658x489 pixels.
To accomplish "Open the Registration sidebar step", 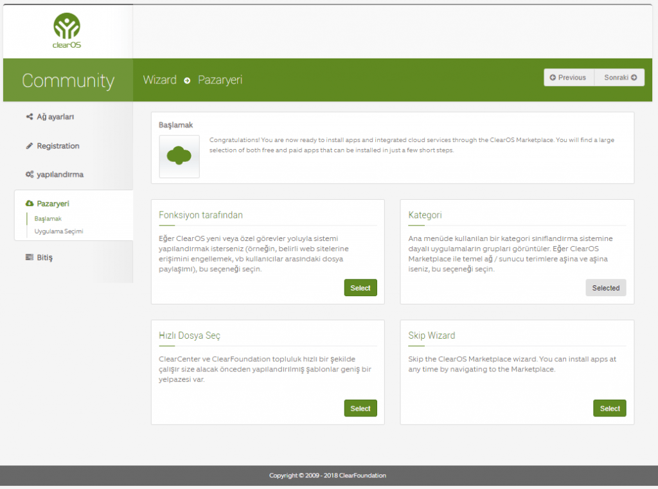I will click(x=58, y=146).
